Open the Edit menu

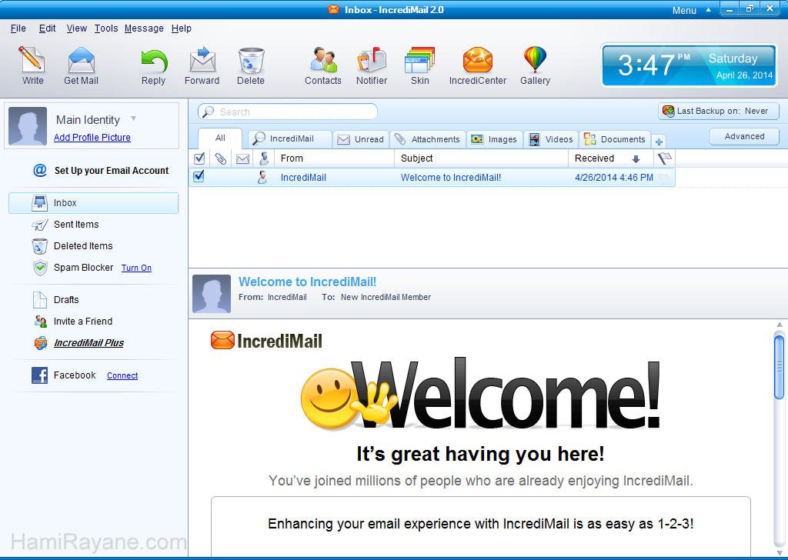click(x=47, y=28)
